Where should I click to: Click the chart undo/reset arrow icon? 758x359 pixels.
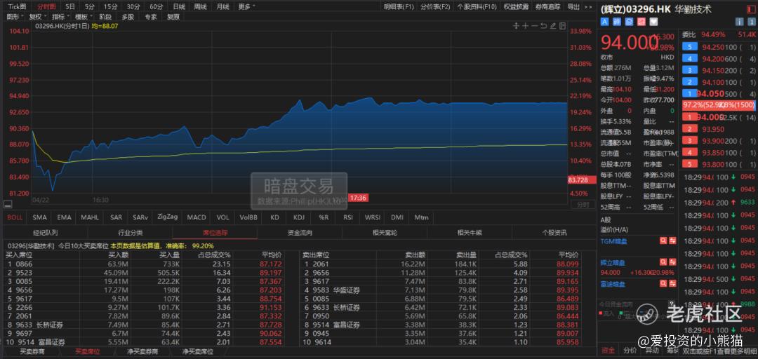[x=543, y=26]
